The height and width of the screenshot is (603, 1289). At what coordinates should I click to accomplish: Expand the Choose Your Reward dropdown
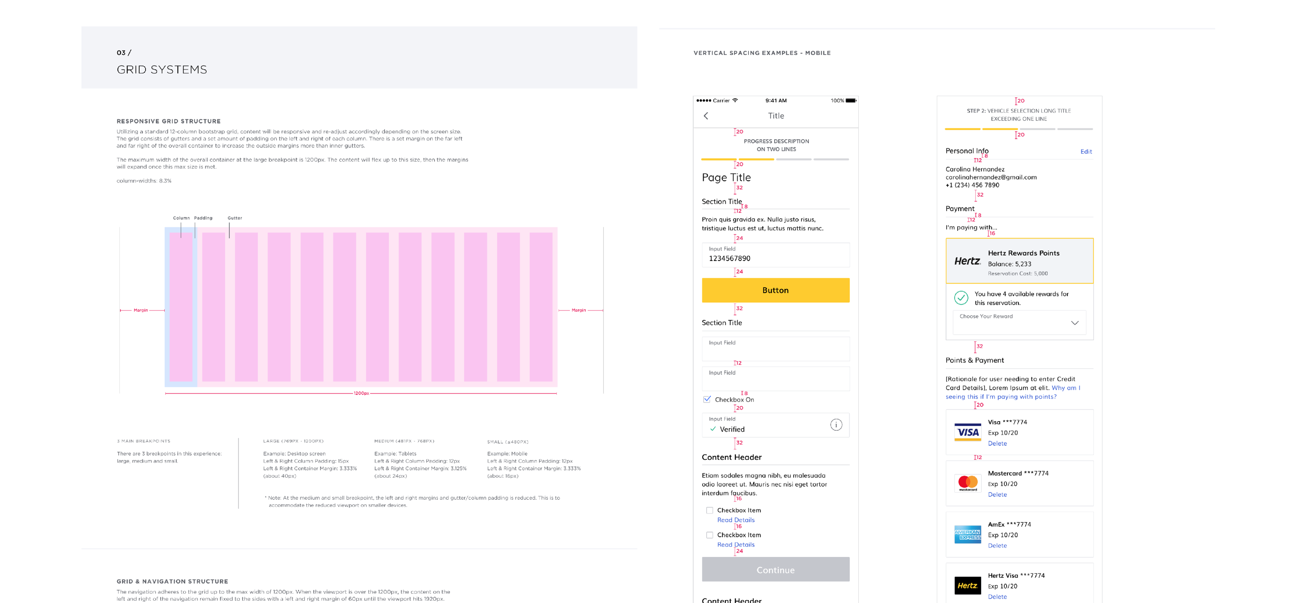point(1019,323)
